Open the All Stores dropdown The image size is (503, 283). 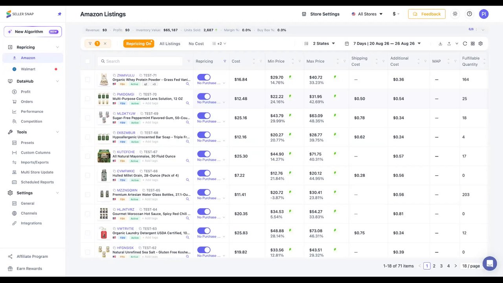pyautogui.click(x=367, y=14)
